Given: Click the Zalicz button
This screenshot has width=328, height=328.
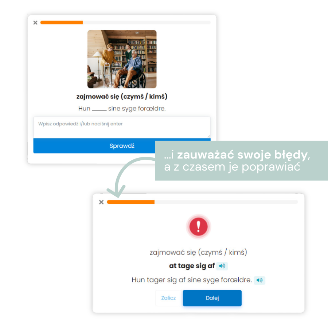Looking at the screenshot, I should pyautogui.click(x=168, y=298).
